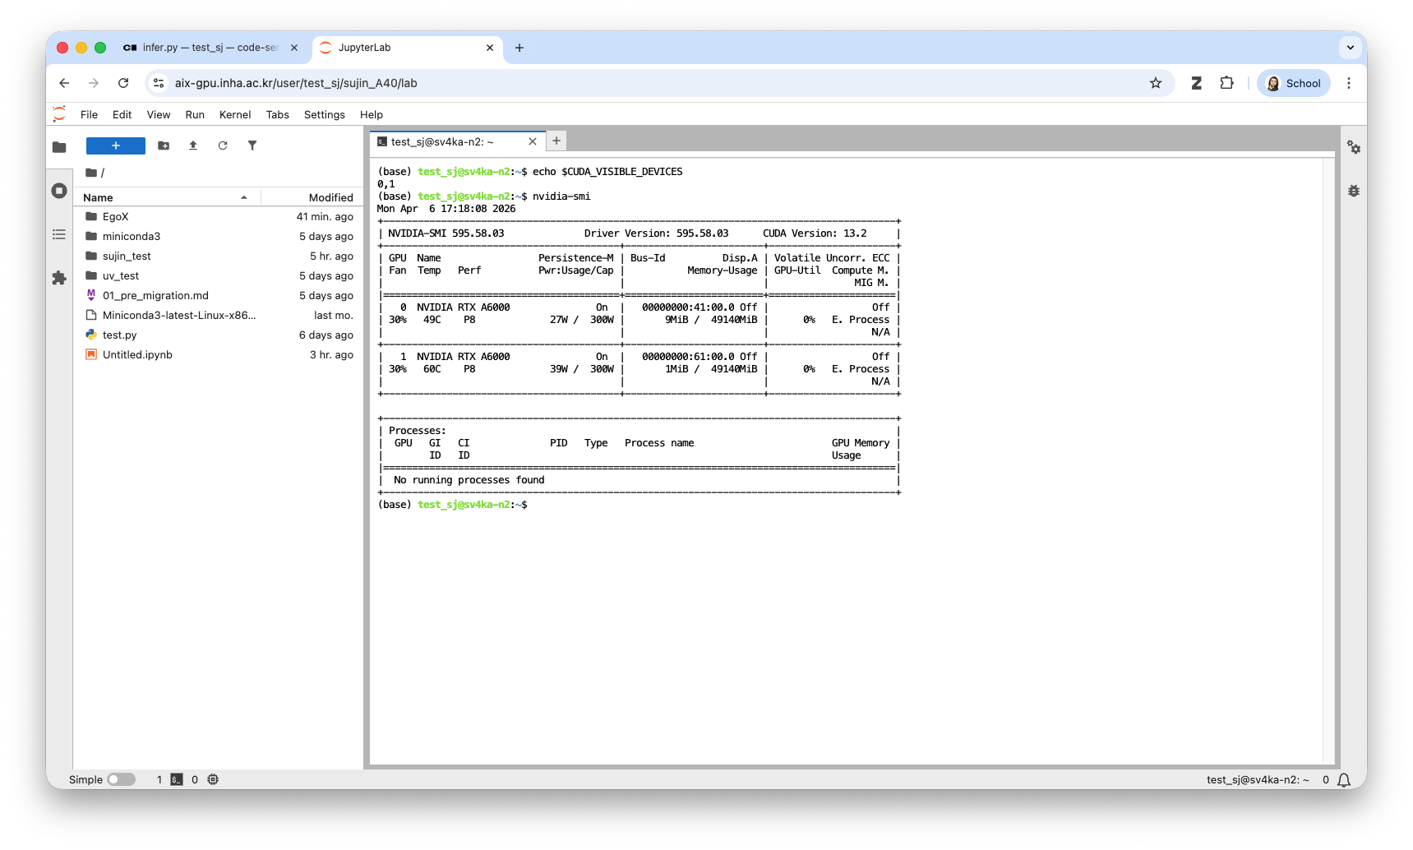Open the notifications bell in status bar

[x=1344, y=780]
